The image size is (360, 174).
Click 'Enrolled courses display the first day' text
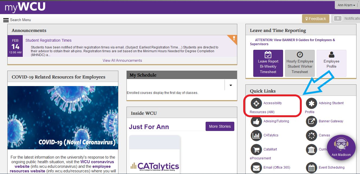163,93
